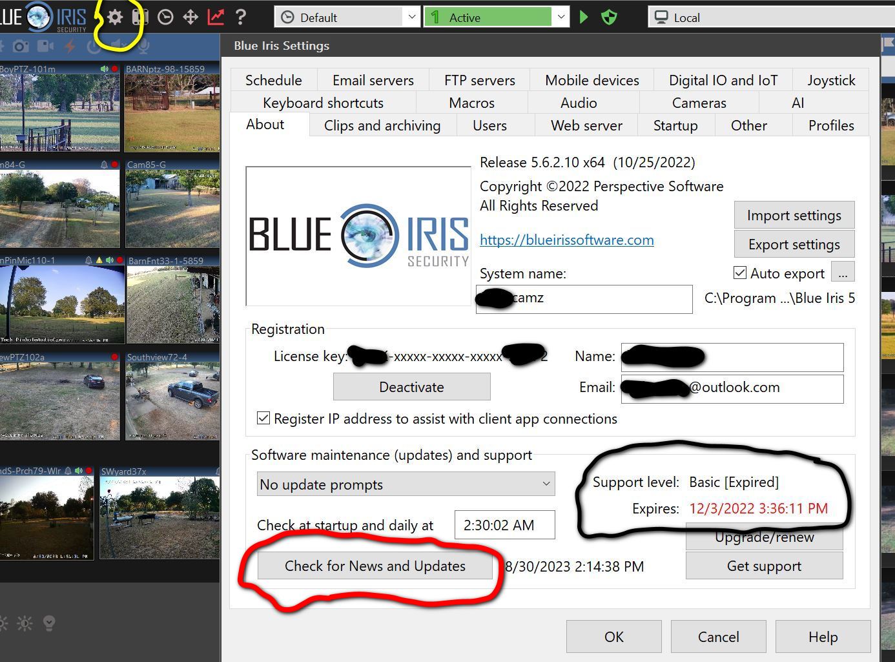895x662 pixels.
Task: Click the camera power reset icon
Action: tap(94, 47)
